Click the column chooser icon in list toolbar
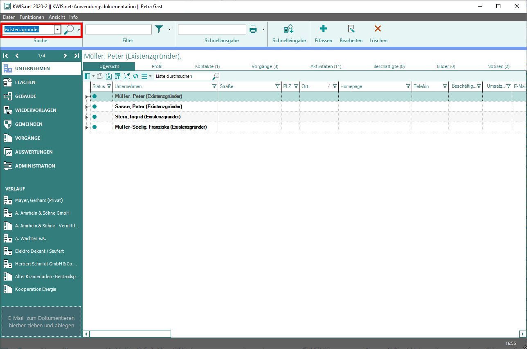The height and width of the screenshot is (349, 527). [x=88, y=76]
